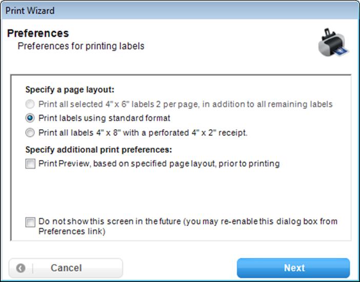Click the perforated 4" x 2" receipt label text
The image size is (360, 282).
click(143, 133)
